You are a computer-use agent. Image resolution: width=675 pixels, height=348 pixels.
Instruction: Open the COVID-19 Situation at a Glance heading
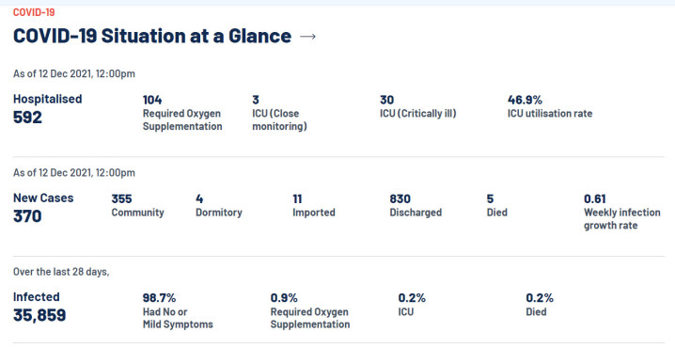[x=152, y=36]
